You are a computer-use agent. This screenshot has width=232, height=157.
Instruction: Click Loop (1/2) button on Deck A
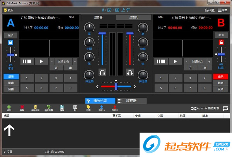click(63, 61)
